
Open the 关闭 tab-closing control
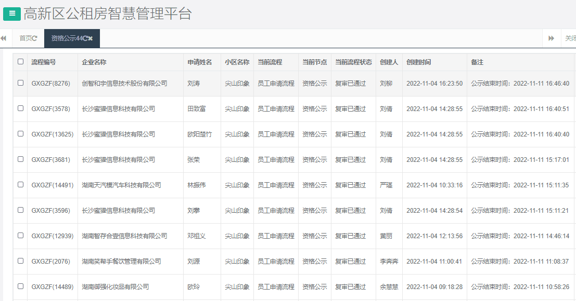click(x=570, y=38)
